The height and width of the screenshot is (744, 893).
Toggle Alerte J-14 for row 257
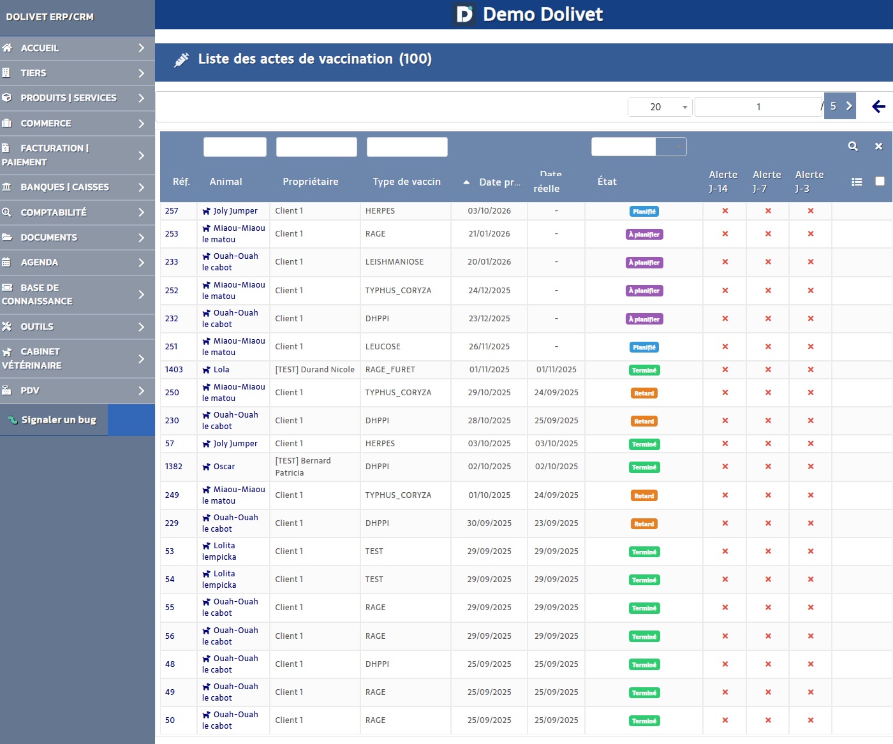coord(725,211)
